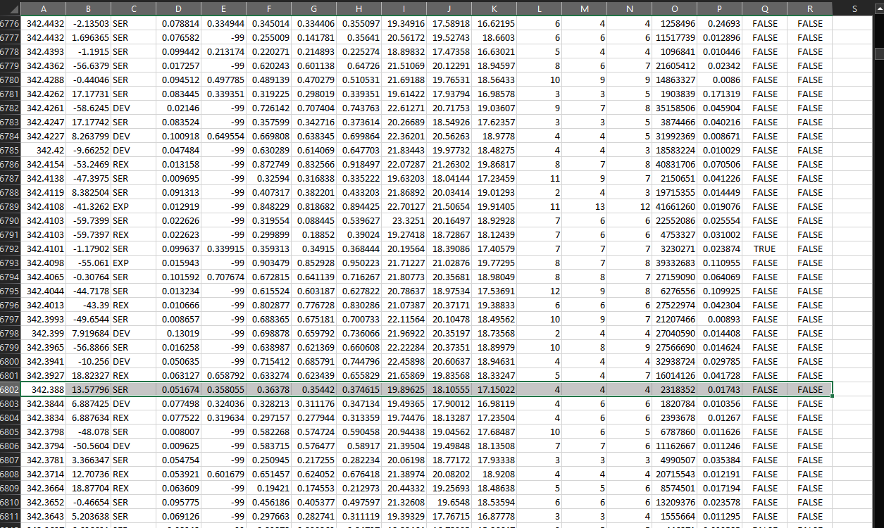Screen dimensions: 884x528
Task: Select cell with value 0.171319
Action: point(720,94)
